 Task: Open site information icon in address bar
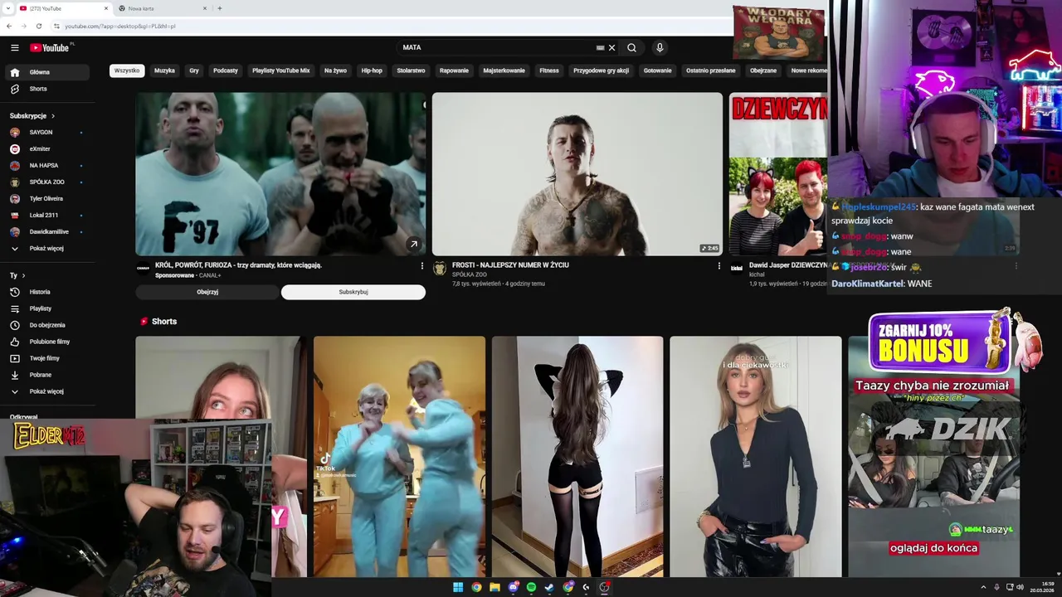pyautogui.click(x=56, y=26)
